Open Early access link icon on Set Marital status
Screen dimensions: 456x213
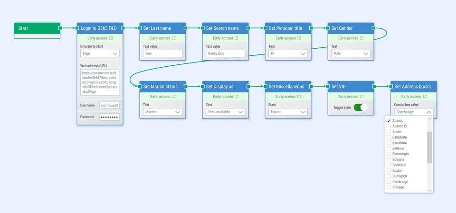coord(174,96)
